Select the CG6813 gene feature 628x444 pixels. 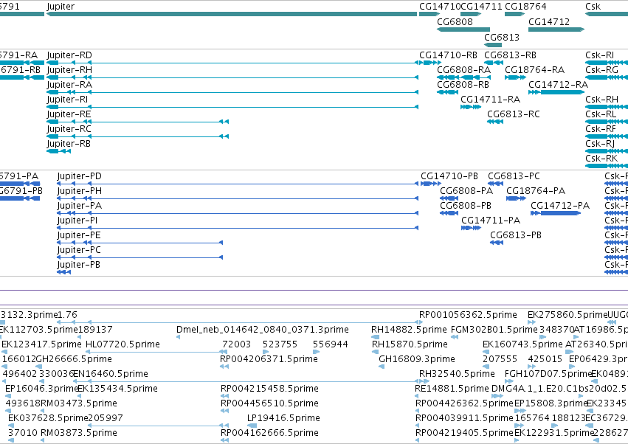click(493, 45)
